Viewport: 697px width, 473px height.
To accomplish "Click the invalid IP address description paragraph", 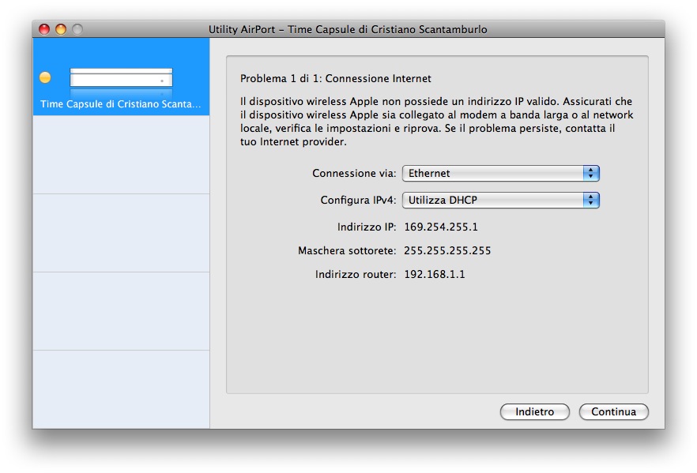I will coord(436,122).
